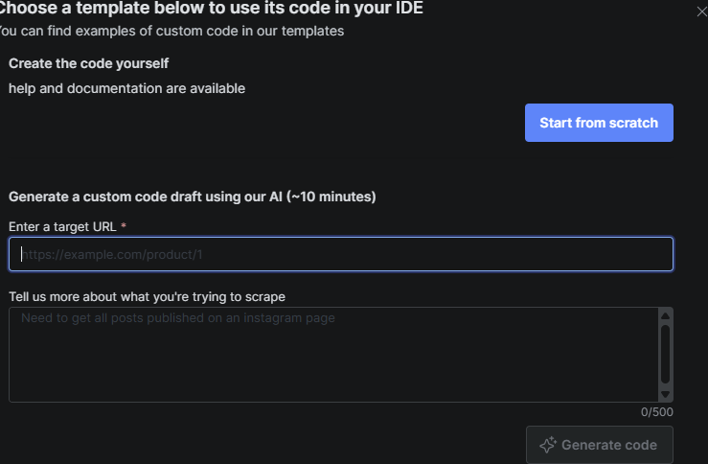Click the "(~10 minutes)" estimate text
This screenshot has width=708, height=464.
[331, 197]
